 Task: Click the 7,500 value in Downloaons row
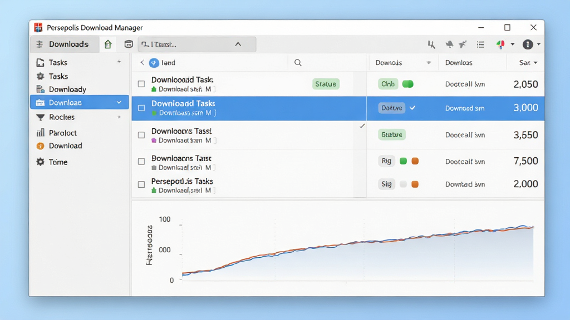pos(525,161)
